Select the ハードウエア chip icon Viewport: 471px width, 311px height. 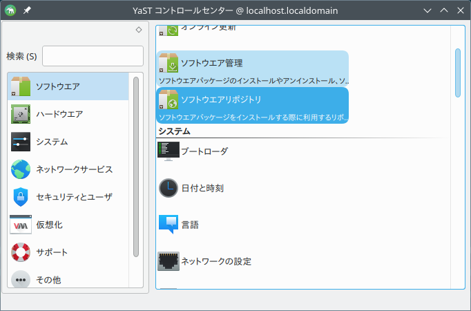click(21, 114)
